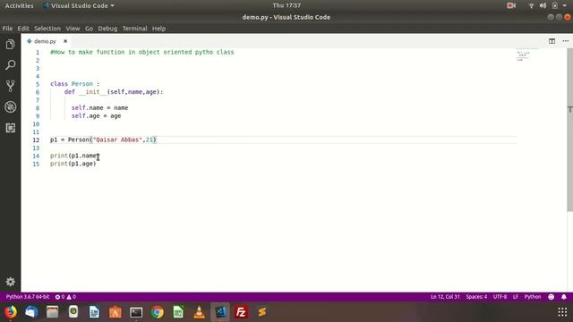Change file encoding UTF-8 in status bar

(500, 297)
